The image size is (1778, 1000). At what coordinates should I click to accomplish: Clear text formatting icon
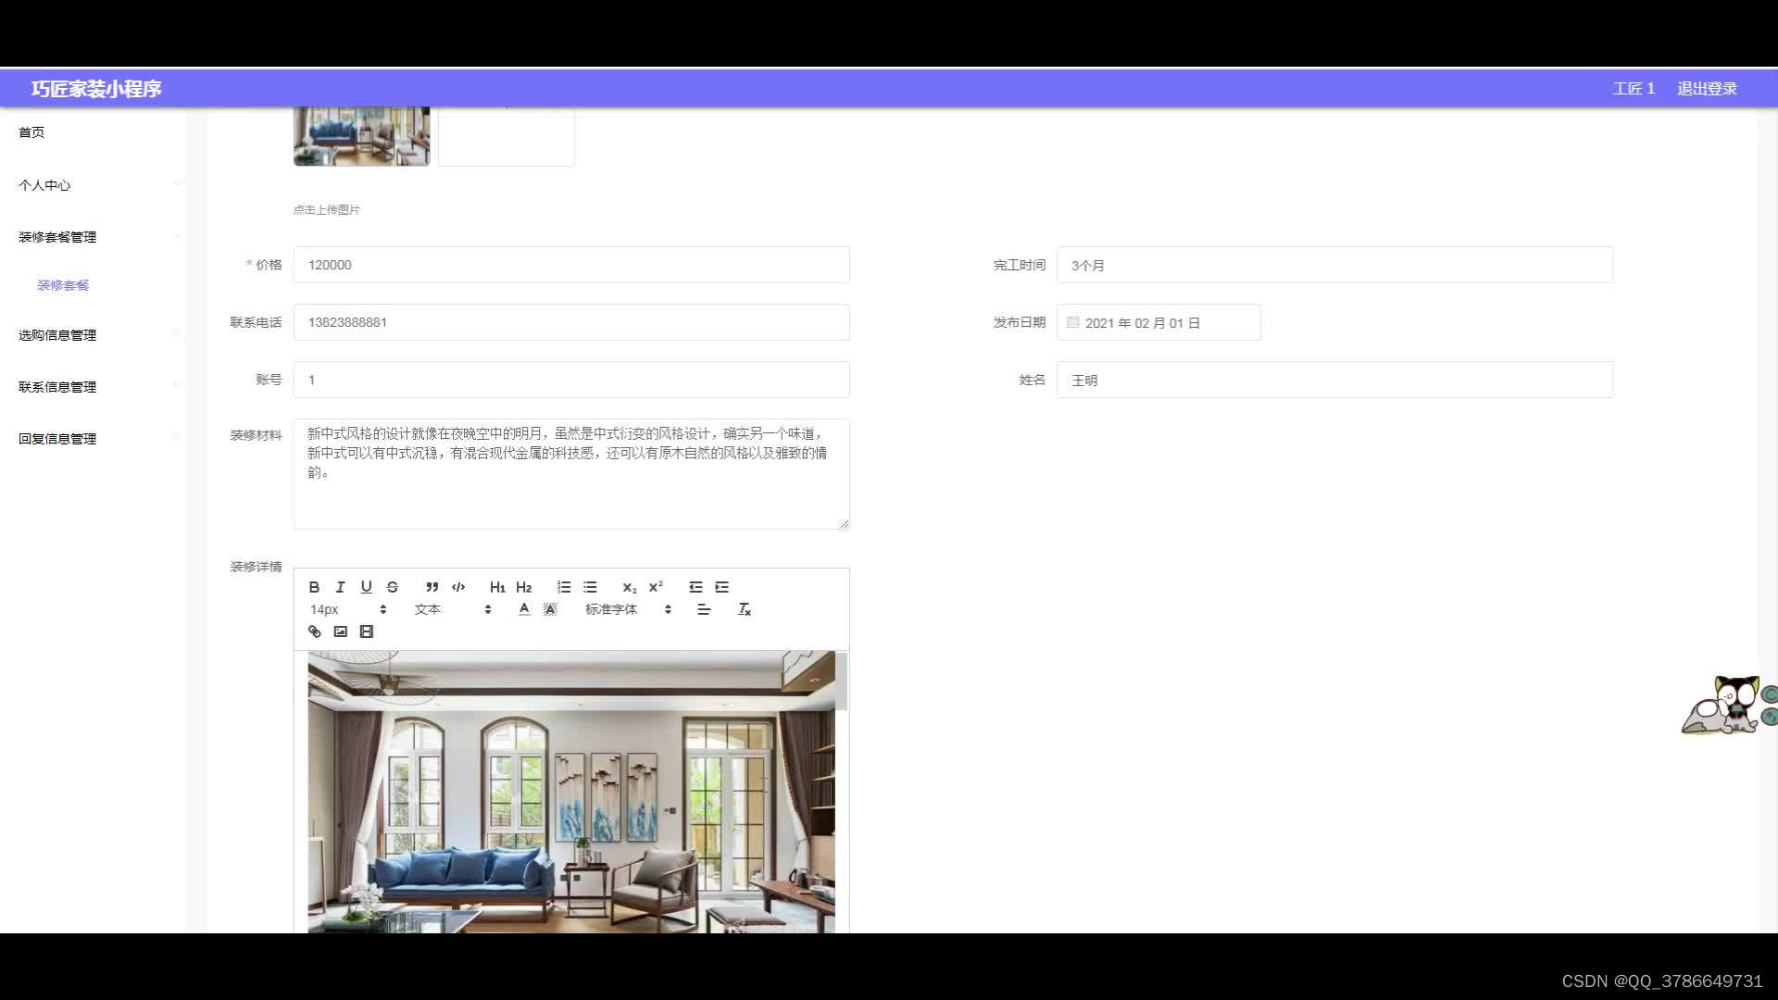(744, 609)
